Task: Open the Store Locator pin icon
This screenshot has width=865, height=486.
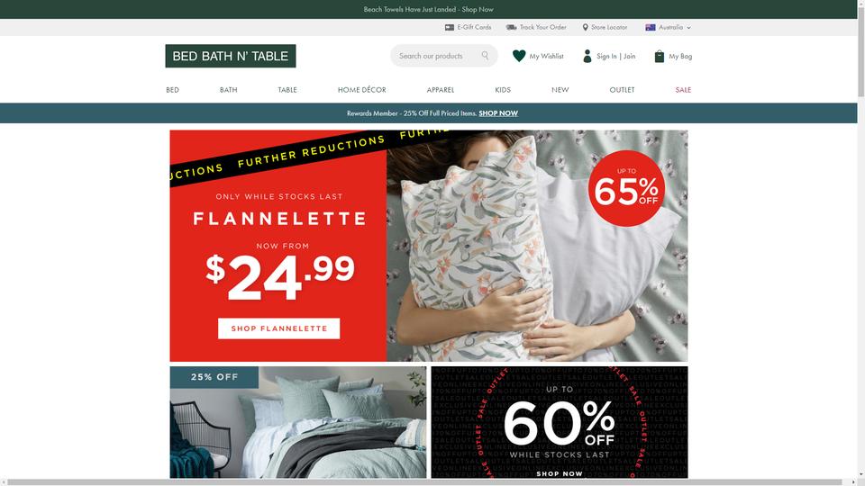Action: [586, 27]
